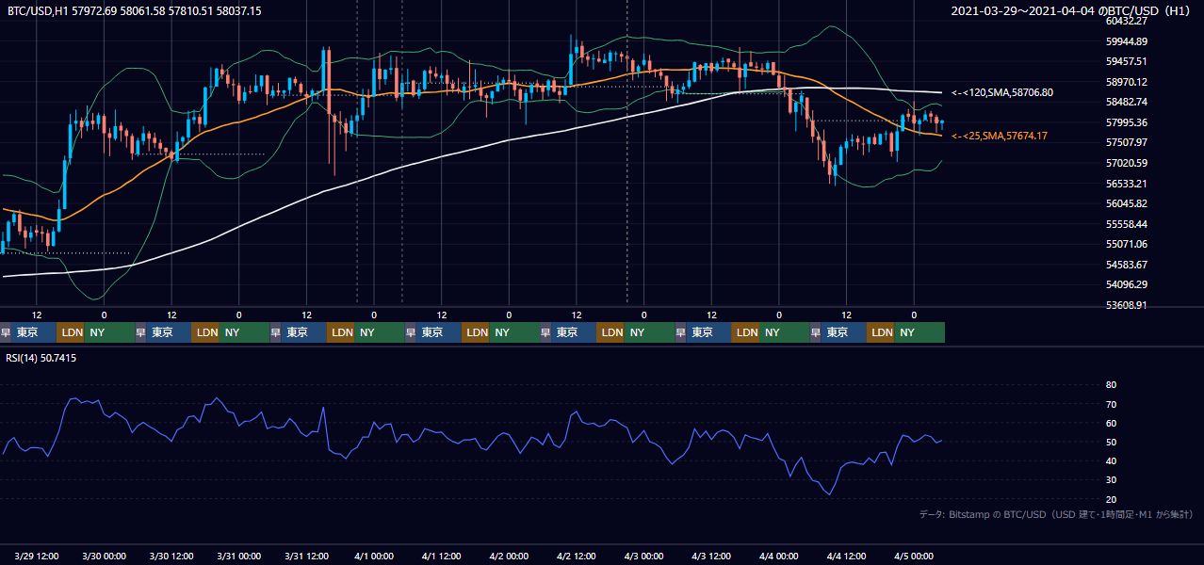
Task: Select the 4/1 12:00 time axis label
Action: coord(442,556)
